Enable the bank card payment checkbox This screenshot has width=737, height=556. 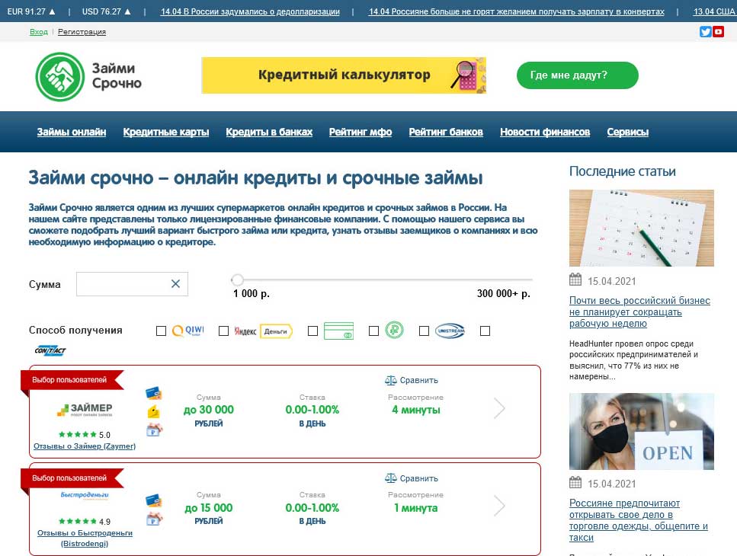(312, 330)
